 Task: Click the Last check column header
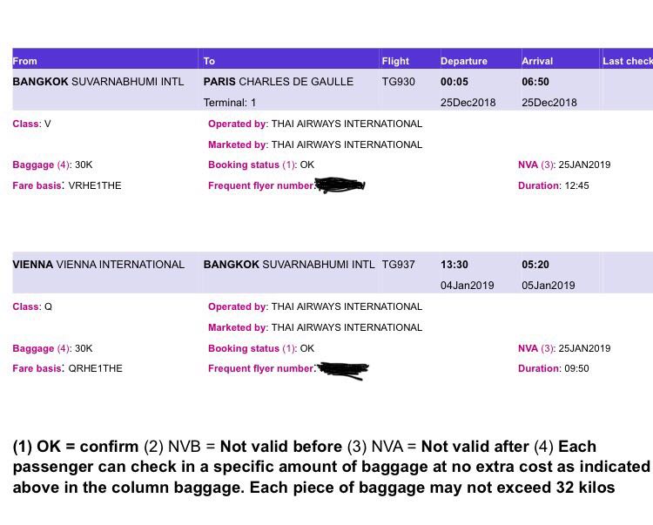pos(628,61)
